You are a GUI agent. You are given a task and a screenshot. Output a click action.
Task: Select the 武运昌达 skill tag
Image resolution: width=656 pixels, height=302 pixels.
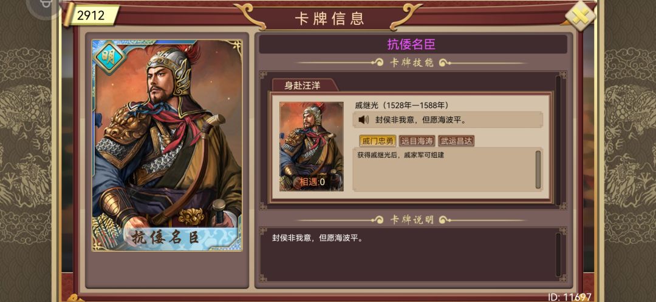(x=456, y=141)
